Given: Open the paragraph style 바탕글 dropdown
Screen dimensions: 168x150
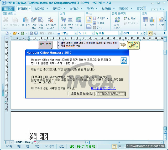Looking at the screenshot, I should 76,33.
